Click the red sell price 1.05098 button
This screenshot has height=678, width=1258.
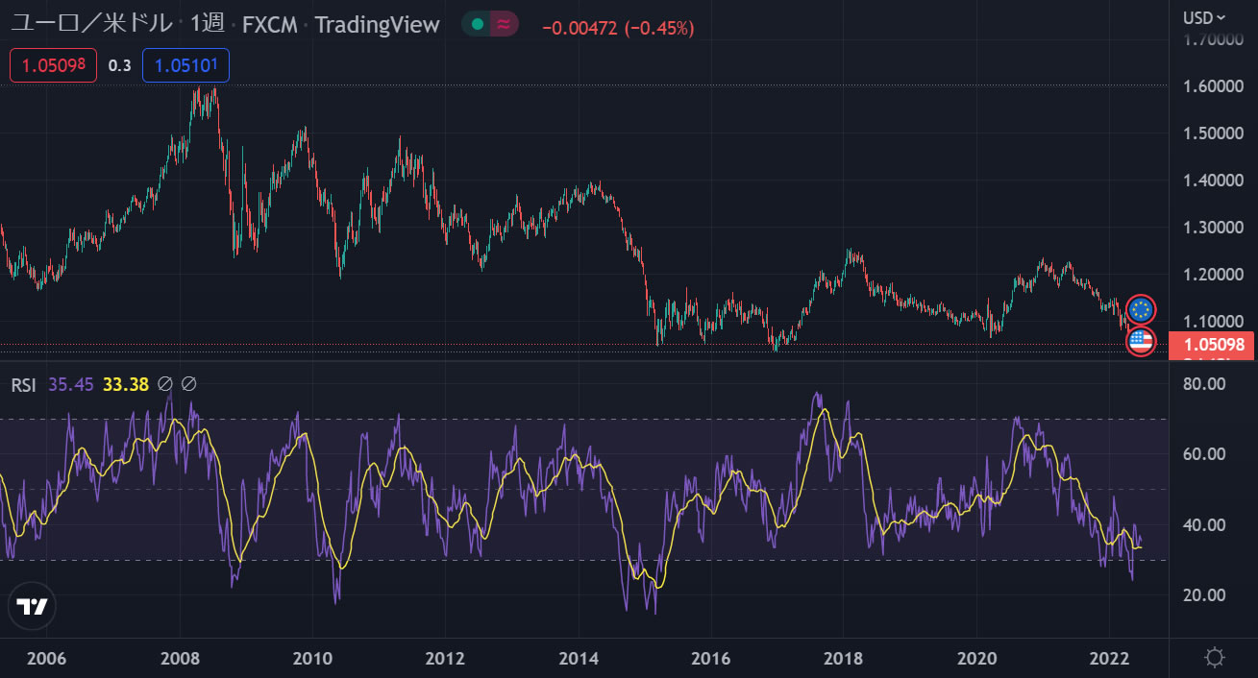[x=54, y=65]
